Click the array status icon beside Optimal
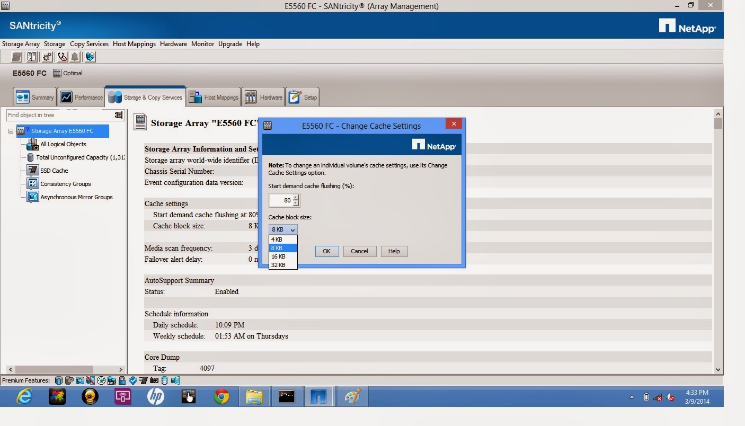Image resolution: width=745 pixels, height=426 pixels. tap(57, 73)
